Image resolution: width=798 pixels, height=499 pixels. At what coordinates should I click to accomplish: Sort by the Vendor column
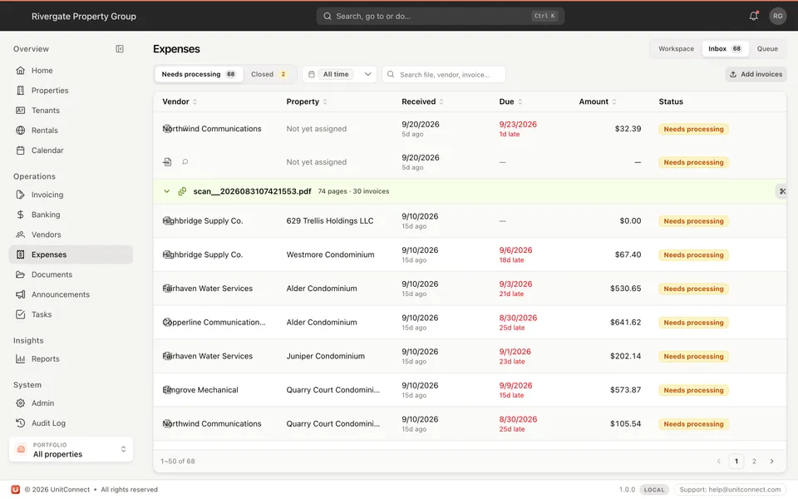180,101
